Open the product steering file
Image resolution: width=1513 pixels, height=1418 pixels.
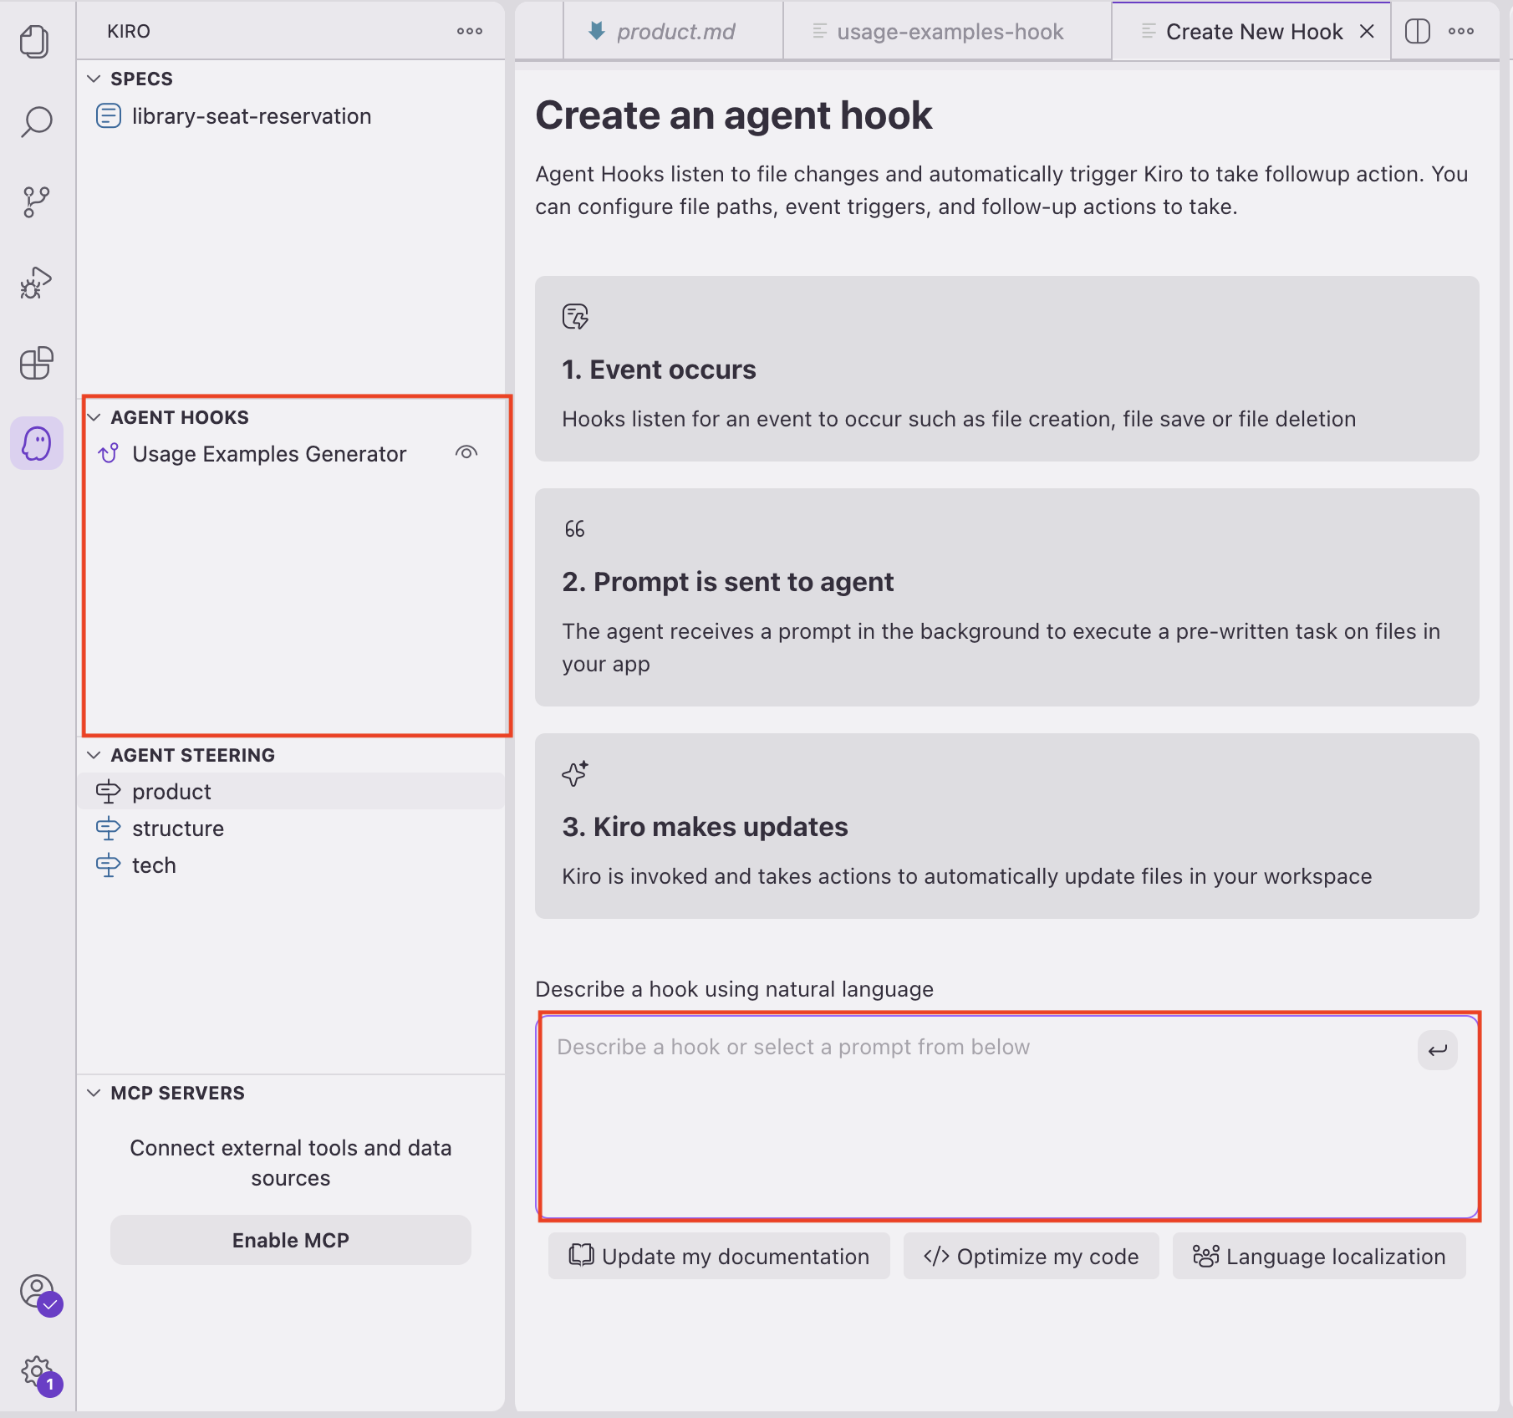pyautogui.click(x=291, y=791)
